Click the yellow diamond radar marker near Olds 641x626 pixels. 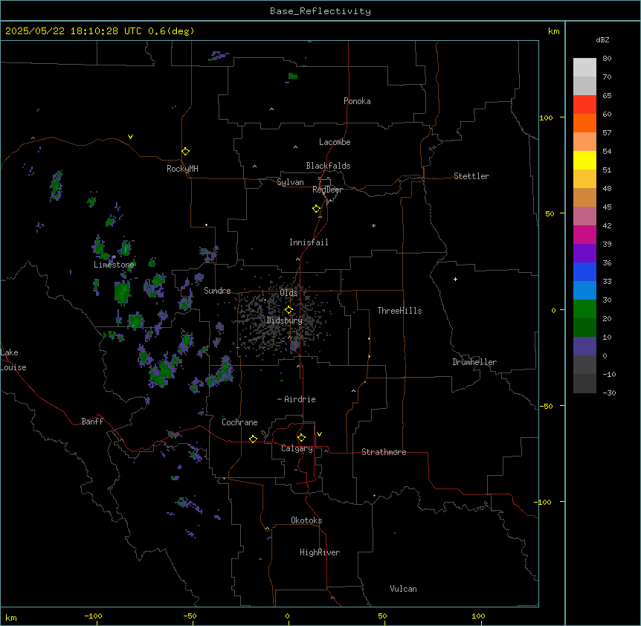[x=289, y=310]
